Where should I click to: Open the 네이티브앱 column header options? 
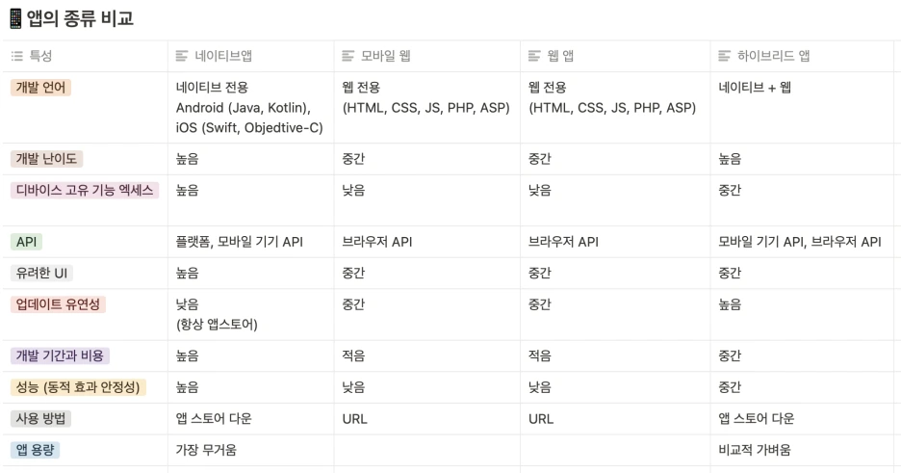[x=250, y=56]
